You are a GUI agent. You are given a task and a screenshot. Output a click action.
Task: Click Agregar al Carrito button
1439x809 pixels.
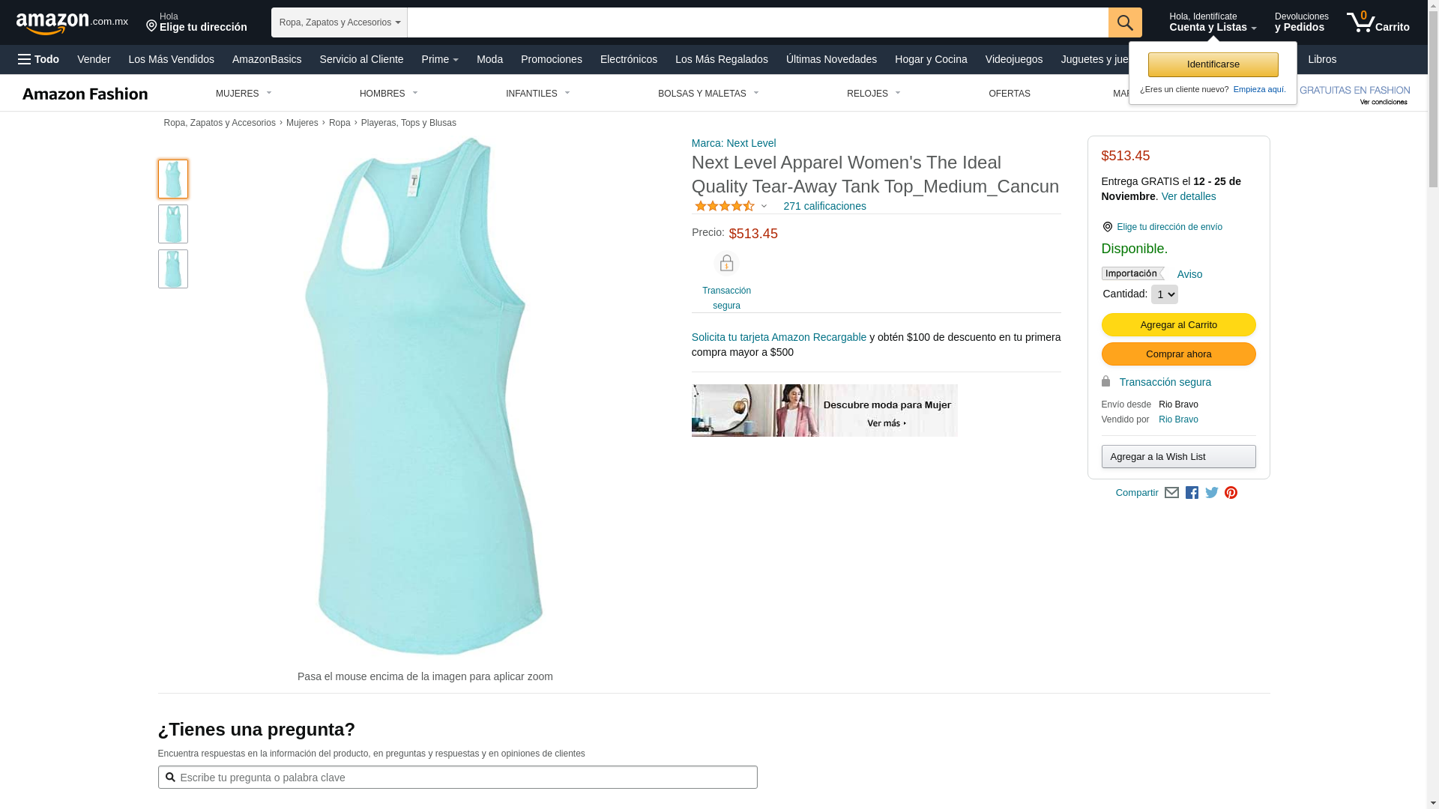click(x=1178, y=325)
